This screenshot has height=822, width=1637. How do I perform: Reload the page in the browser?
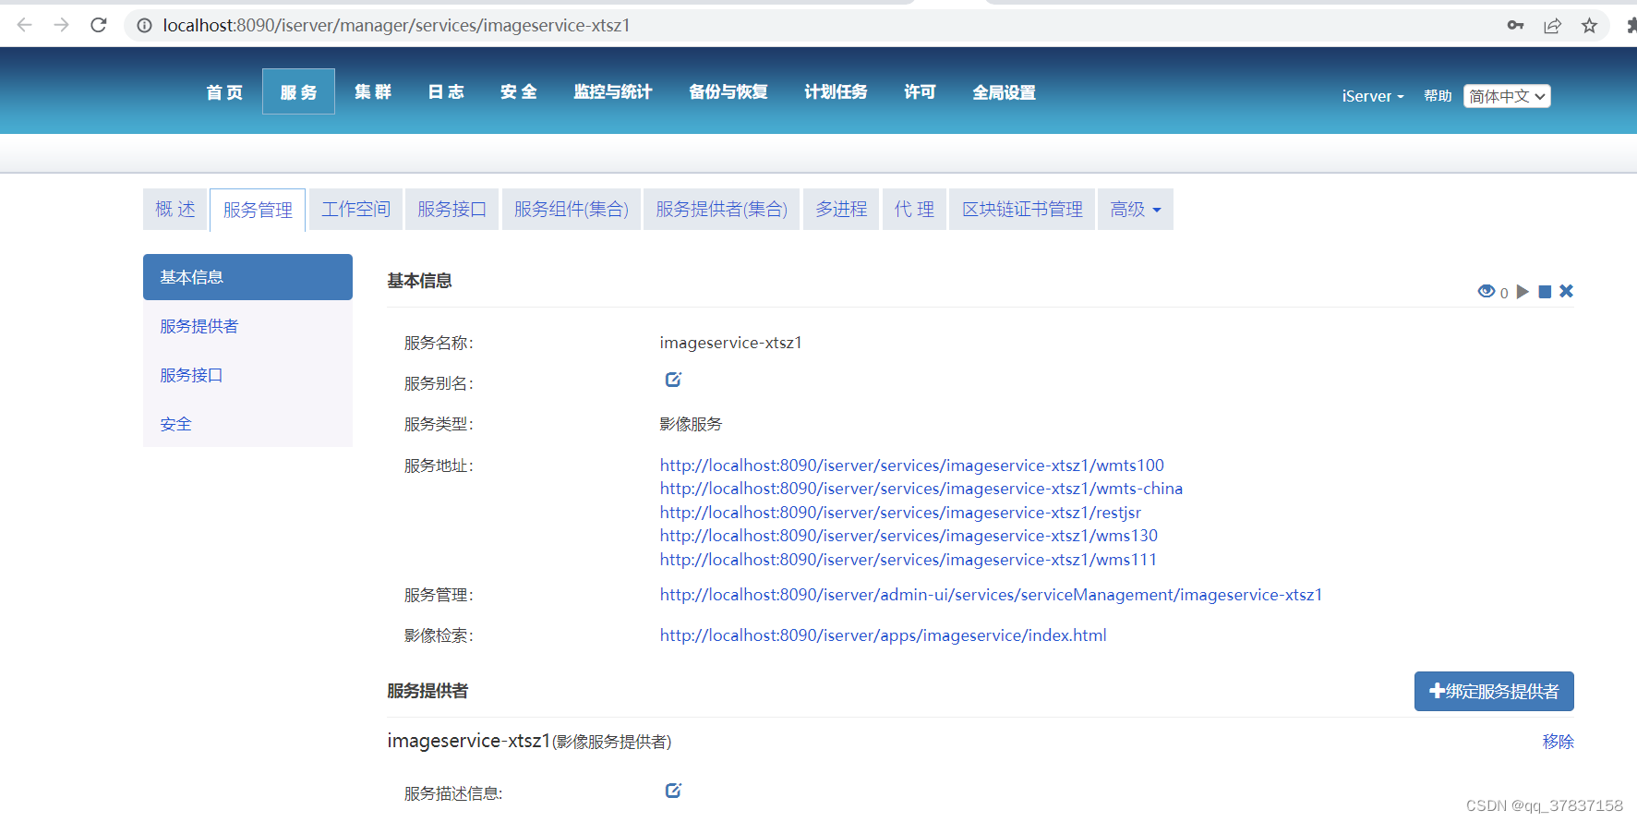99,25
